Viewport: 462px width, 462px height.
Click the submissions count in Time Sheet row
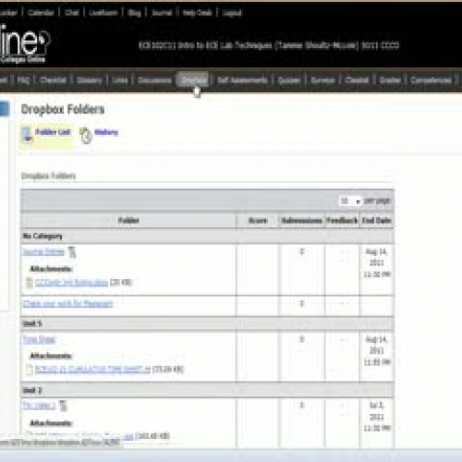point(302,339)
